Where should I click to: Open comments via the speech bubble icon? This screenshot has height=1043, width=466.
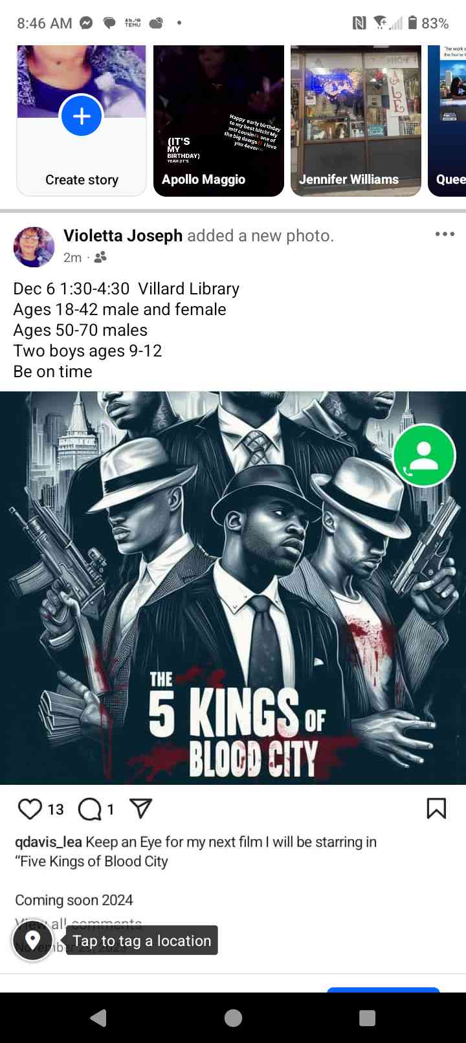tap(89, 809)
